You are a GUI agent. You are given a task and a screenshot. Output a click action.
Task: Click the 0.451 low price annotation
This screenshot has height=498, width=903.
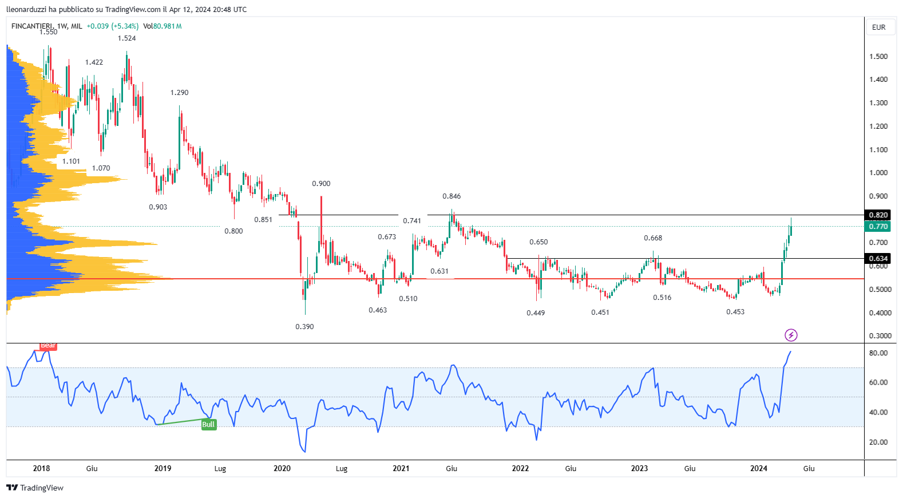600,313
